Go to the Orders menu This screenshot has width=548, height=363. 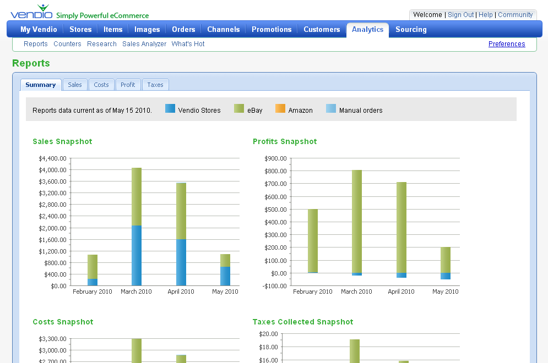click(183, 30)
